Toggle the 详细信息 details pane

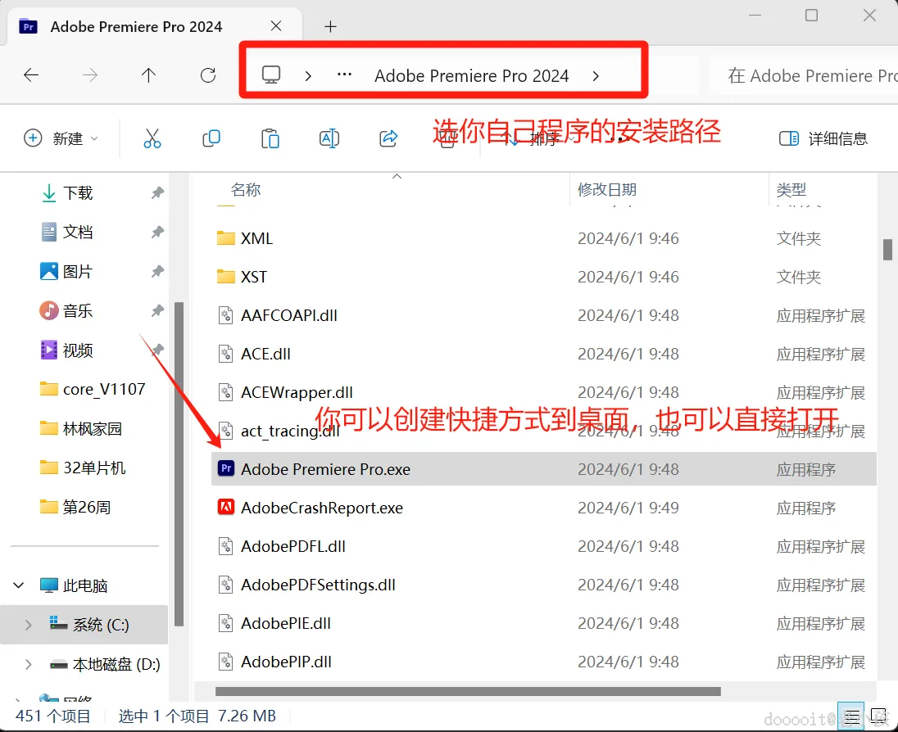point(823,138)
